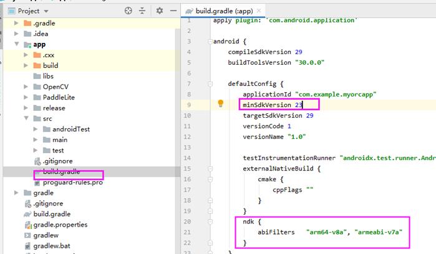Viewport: 436px width, 254px height.
Task: Click the yellow lightbulb quick-fix icon
Action: pos(221,103)
